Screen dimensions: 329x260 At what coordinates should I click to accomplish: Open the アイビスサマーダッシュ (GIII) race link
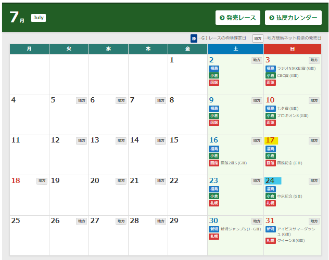pyautogui.click(x=296, y=231)
